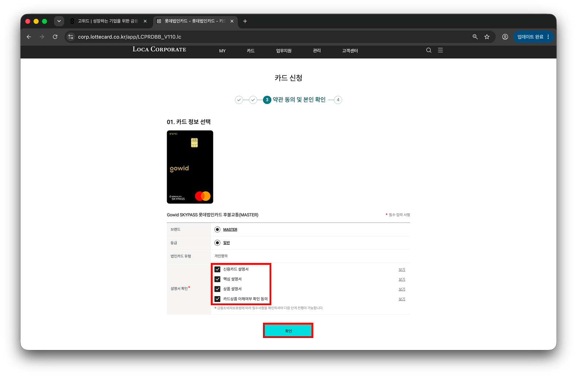Bookmark this page with the star icon

[x=487, y=37]
